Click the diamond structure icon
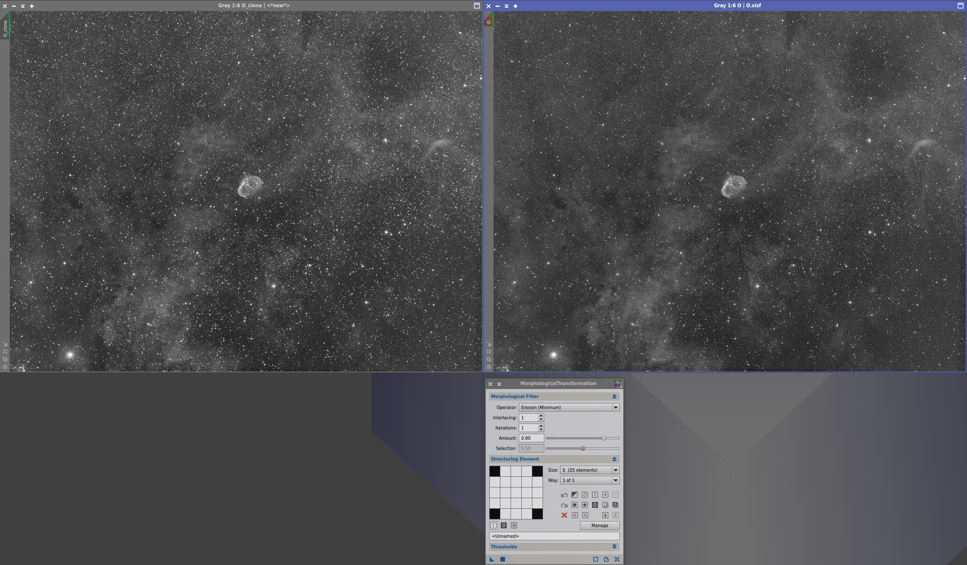The height and width of the screenshot is (565, 967). pos(585,505)
